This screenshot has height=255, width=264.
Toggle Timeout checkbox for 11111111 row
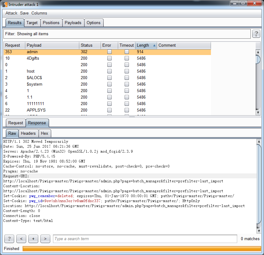pos(127,104)
